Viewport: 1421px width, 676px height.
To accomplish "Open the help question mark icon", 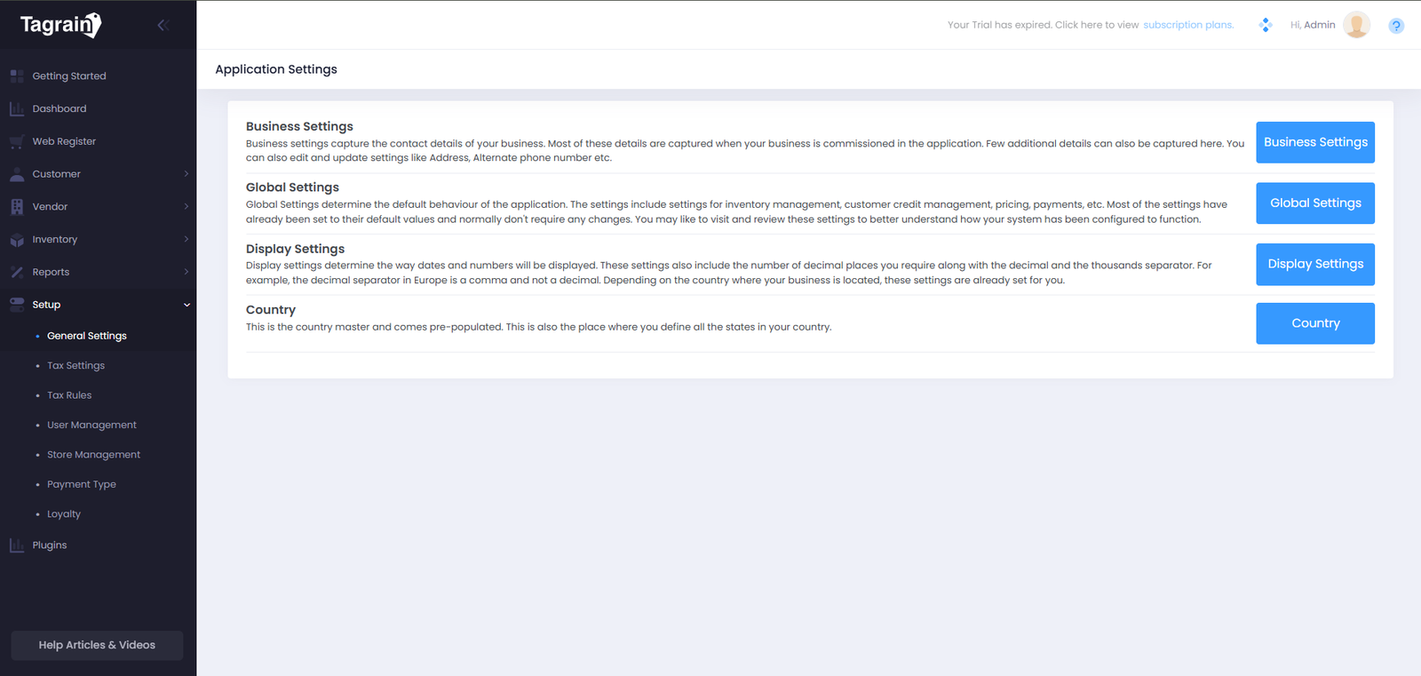I will coord(1396,26).
